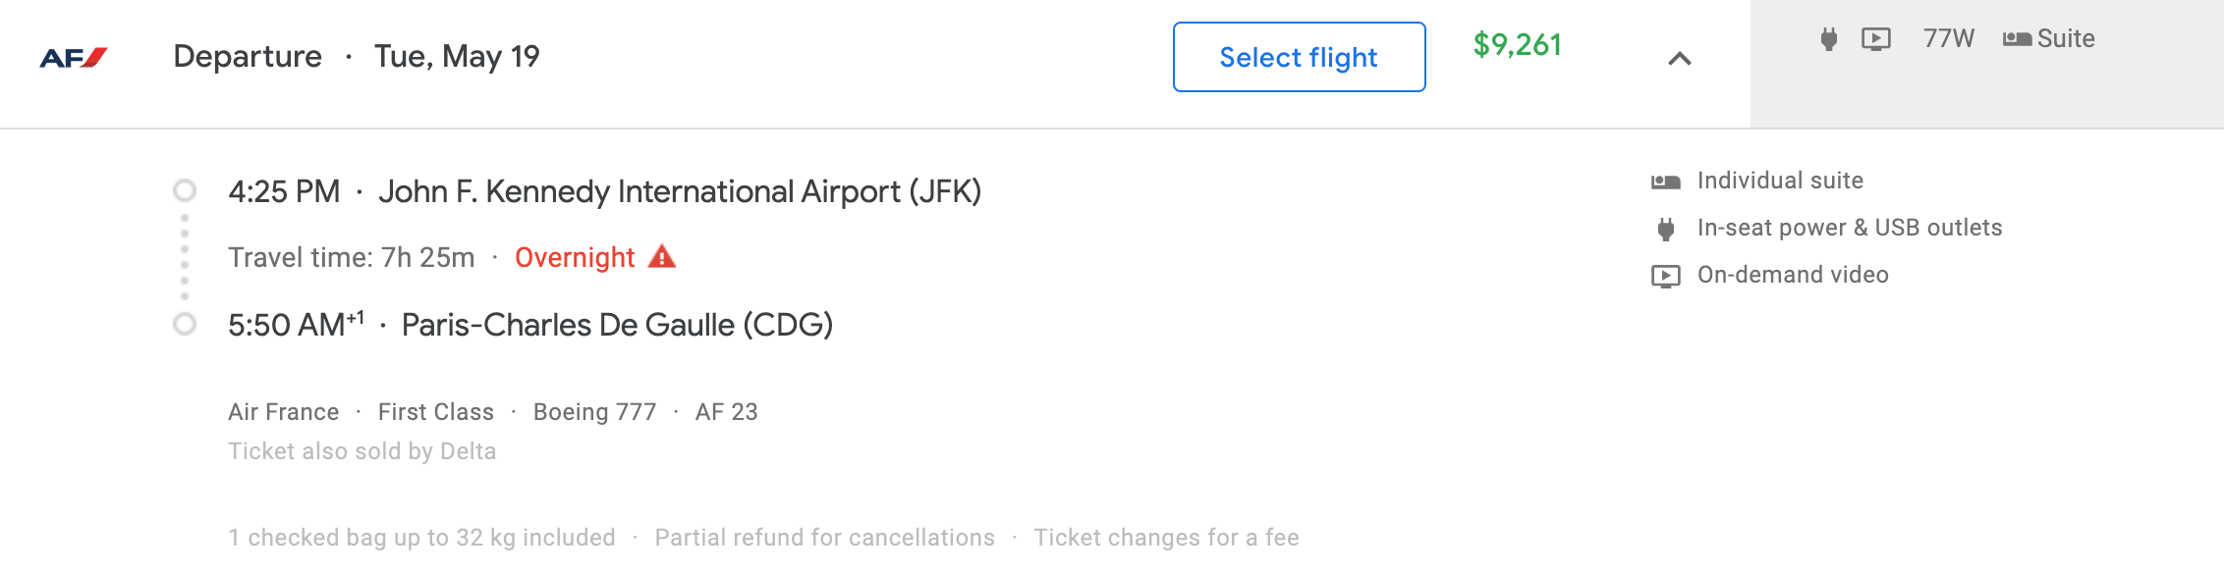The image size is (2224, 575).
Task: Click the Air France logo icon
Action: [x=74, y=58]
